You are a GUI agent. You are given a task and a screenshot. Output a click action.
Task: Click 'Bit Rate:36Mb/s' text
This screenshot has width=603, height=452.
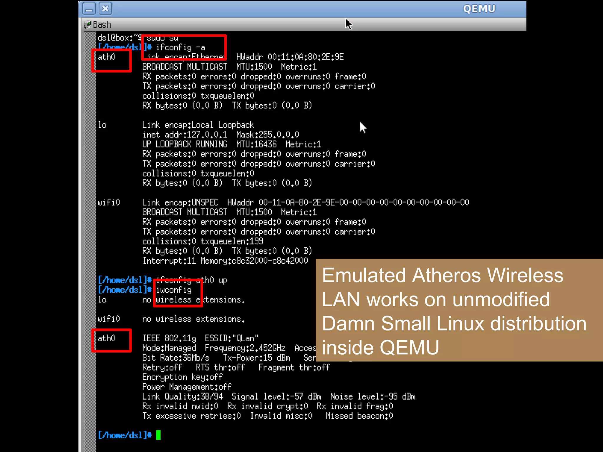176,358
